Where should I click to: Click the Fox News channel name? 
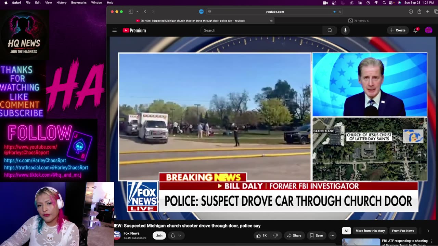coord(131,233)
